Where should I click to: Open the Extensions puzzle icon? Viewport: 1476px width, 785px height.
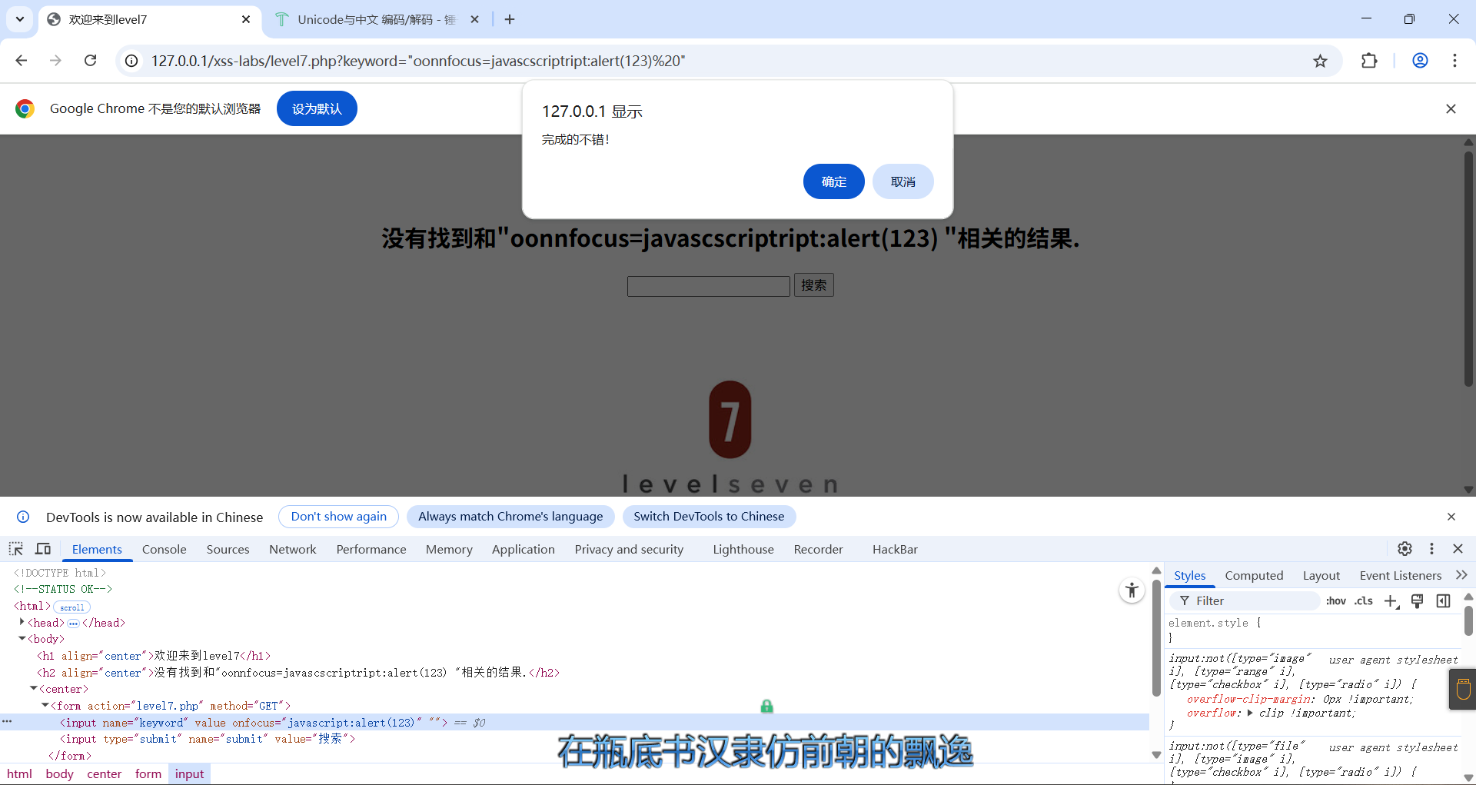coord(1369,61)
